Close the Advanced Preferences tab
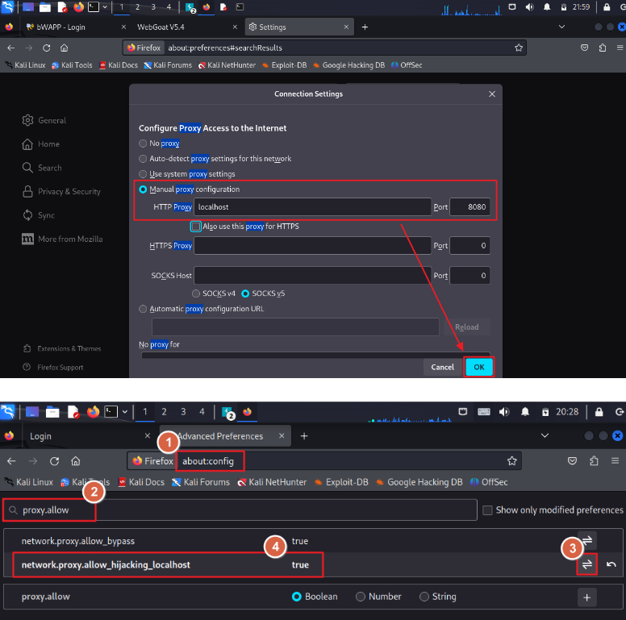Image resolution: width=626 pixels, height=620 pixels. [282, 435]
